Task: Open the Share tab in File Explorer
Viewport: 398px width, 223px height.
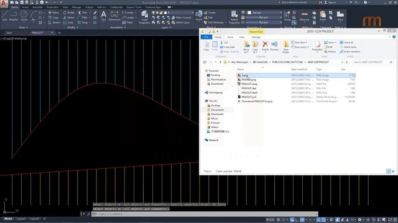Action: (x=230, y=37)
